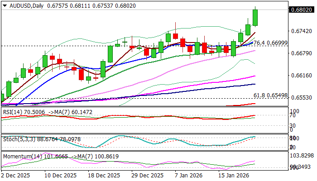
Task: Click the latest tall green candle
Action: (x=255, y=18)
